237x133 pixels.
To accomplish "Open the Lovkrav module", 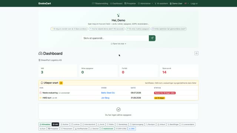I will 75,125.
